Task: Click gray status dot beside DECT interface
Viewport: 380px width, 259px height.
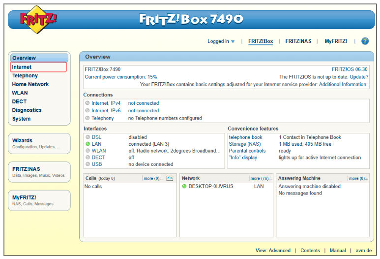Action: tap(88, 157)
